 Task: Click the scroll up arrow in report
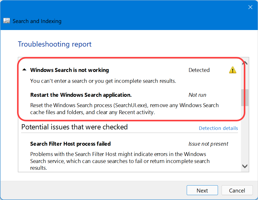tap(245, 63)
